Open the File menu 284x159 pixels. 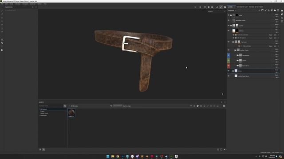point(2,4)
